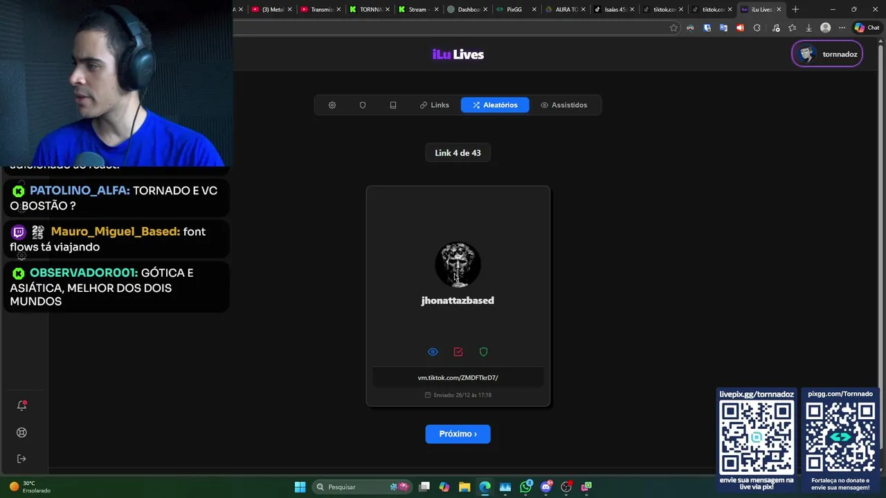The height and width of the screenshot is (498, 886).
Task: Click the Microsoft Edge taskbar icon
Action: point(485,487)
